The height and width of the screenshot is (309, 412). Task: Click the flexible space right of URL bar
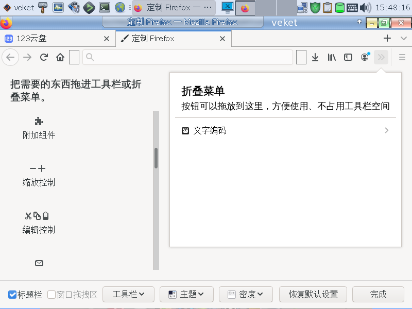301,57
